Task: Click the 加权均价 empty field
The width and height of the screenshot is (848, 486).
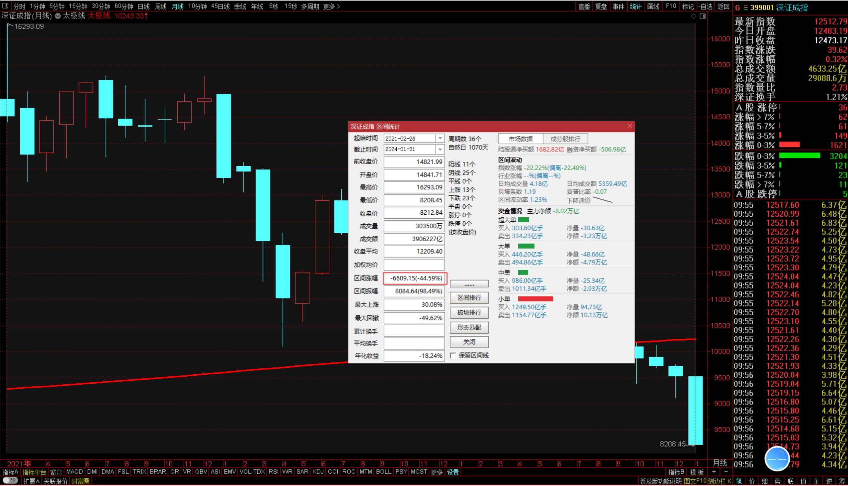Action: tap(414, 265)
